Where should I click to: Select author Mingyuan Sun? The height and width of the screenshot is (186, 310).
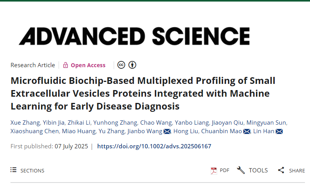coord(266,123)
